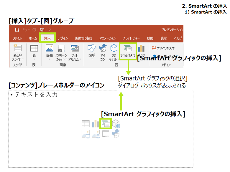Open the アニメーション tab

click(x=108, y=38)
